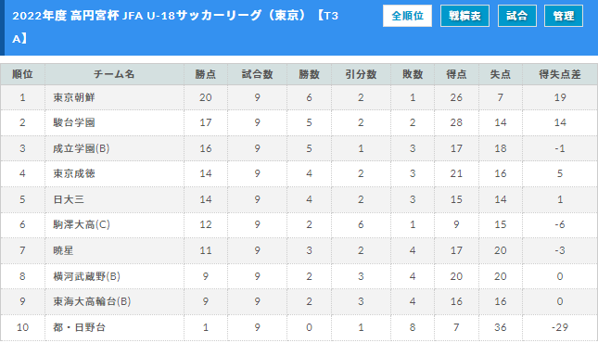This screenshot has width=598, height=343.
Task: Select team 暁星
Action: tap(63, 250)
